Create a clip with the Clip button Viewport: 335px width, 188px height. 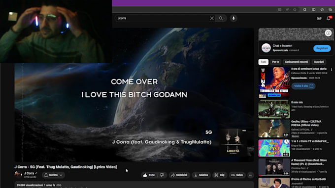pyautogui.click(x=220, y=175)
